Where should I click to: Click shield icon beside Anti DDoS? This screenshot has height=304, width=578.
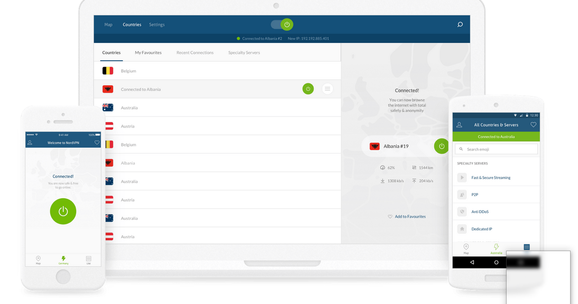(462, 212)
